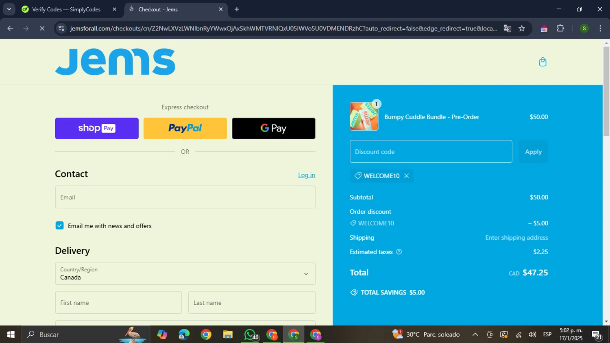The height and width of the screenshot is (343, 610).
Task: Open Microsoft Edge from the taskbar
Action: click(x=184, y=334)
